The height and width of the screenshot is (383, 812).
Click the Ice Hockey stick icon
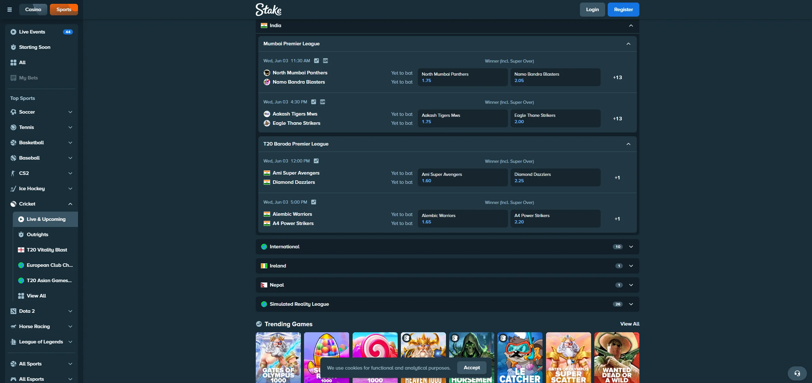pos(13,189)
